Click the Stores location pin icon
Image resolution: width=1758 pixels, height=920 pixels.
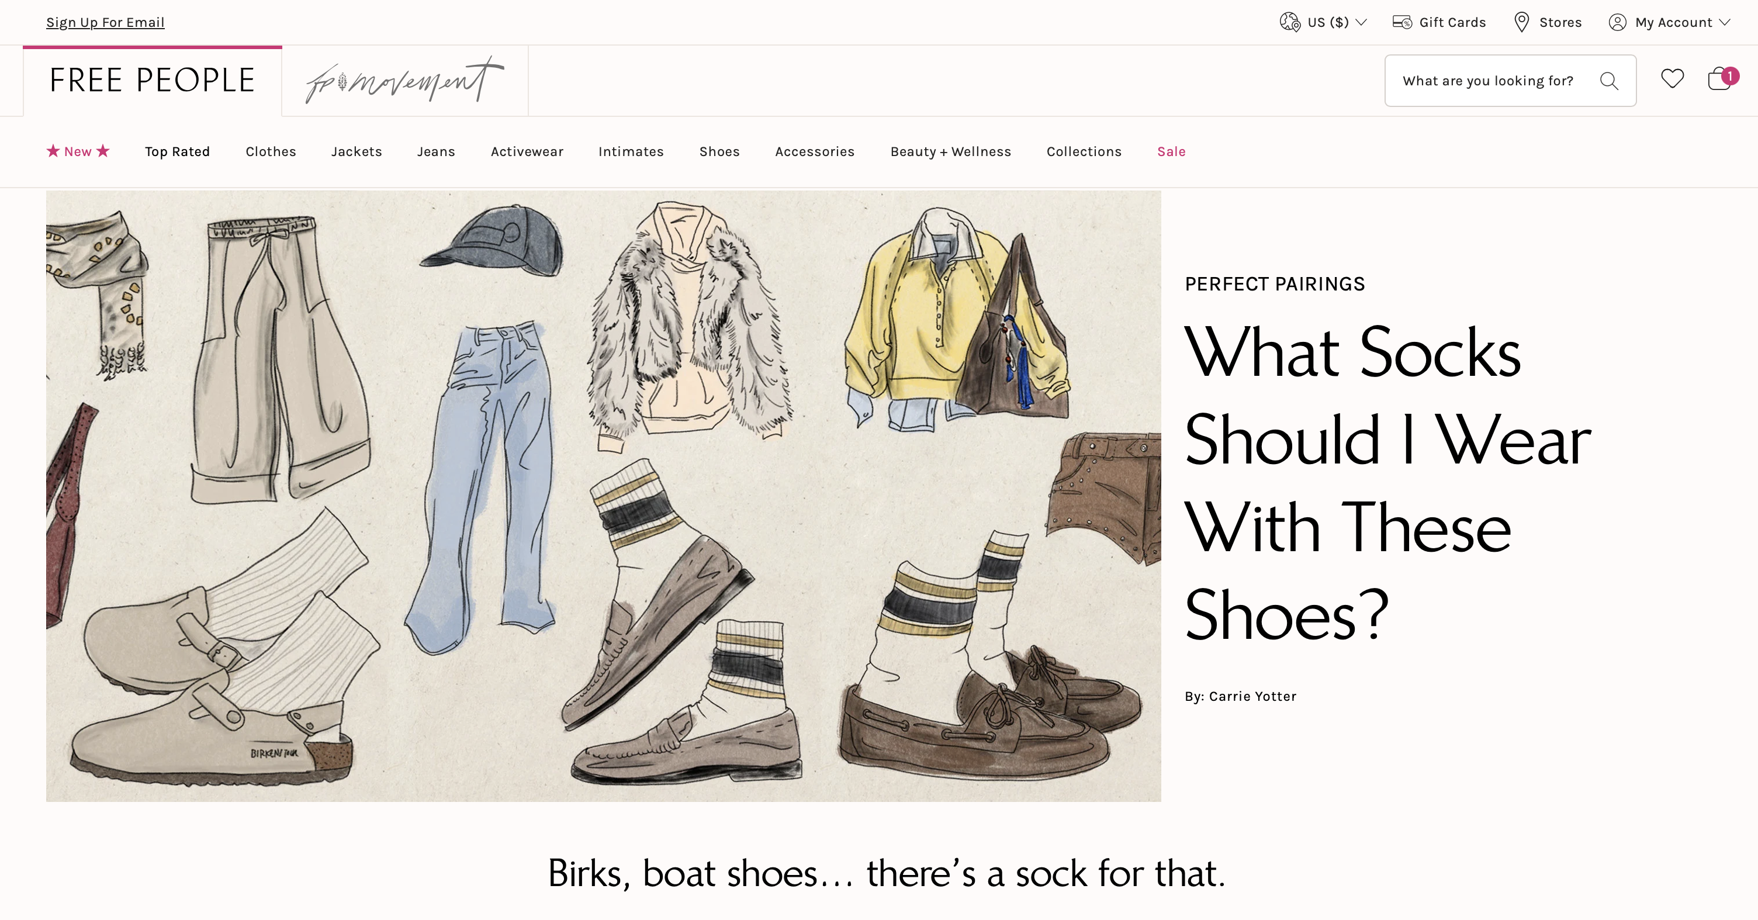1521,22
